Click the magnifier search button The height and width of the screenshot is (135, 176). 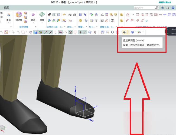click(x=157, y=8)
